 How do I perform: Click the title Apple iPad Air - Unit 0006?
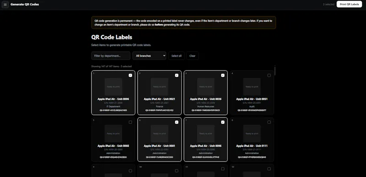pyautogui.click(x=113, y=99)
